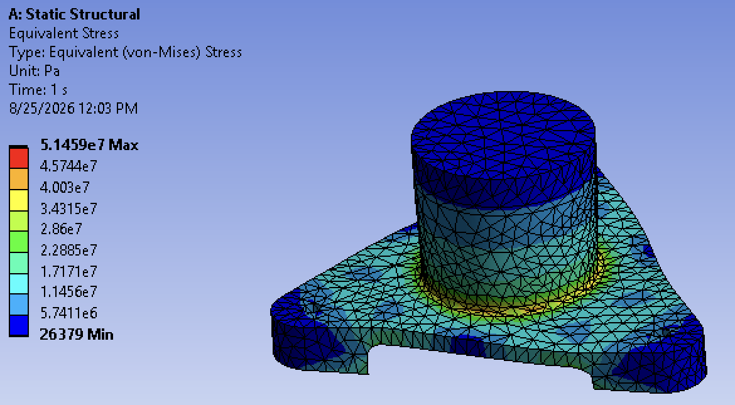Select the cyan legend band
Screen dimensions: 735x405
tap(19, 284)
